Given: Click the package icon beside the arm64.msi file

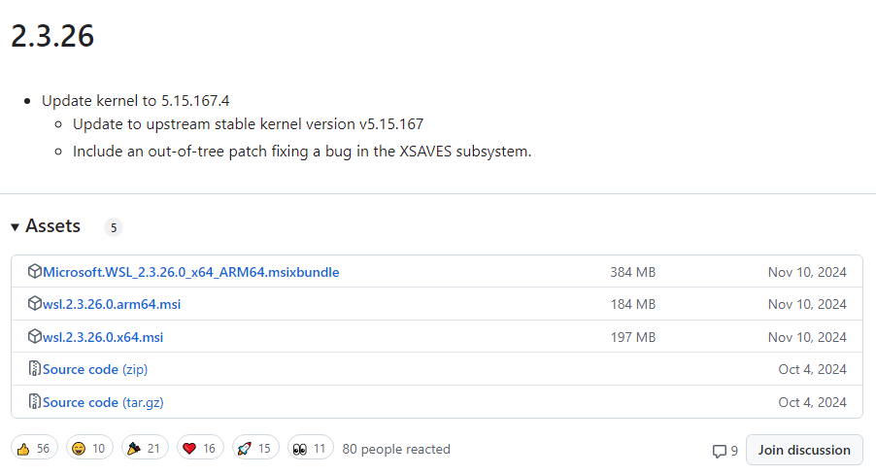Looking at the screenshot, I should [35, 304].
